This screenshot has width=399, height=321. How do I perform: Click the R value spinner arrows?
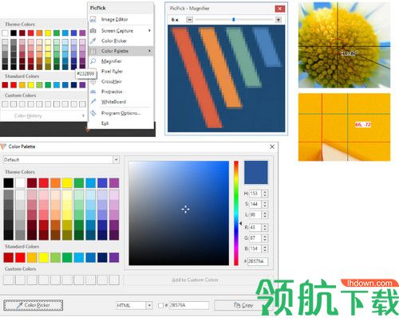click(265, 228)
